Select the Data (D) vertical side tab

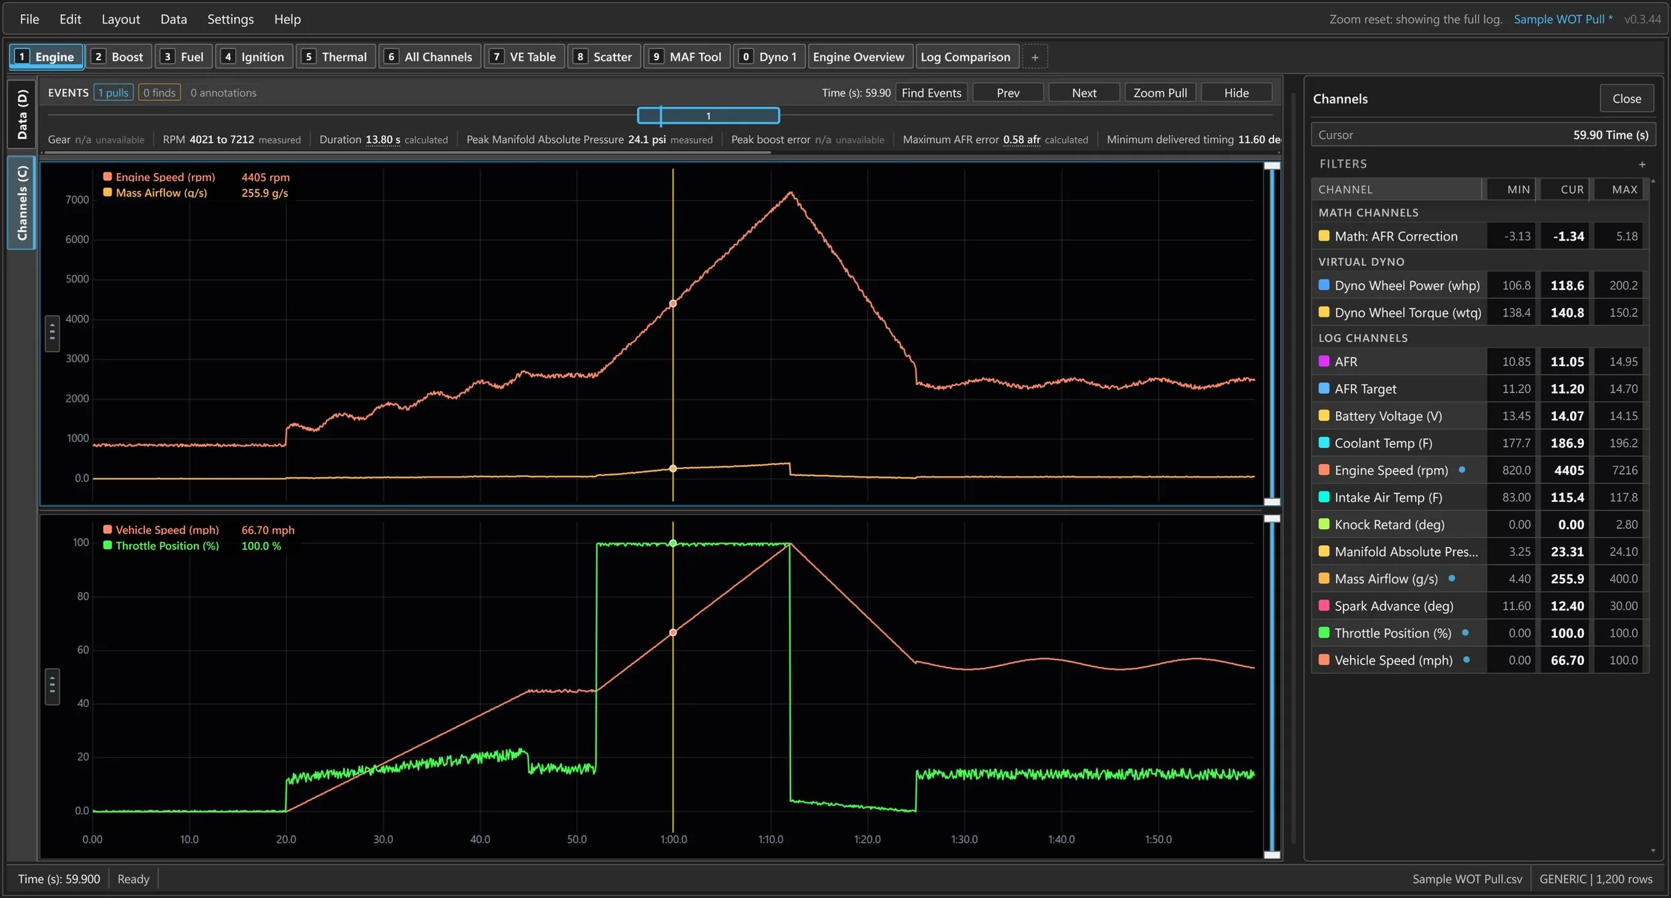click(x=21, y=114)
